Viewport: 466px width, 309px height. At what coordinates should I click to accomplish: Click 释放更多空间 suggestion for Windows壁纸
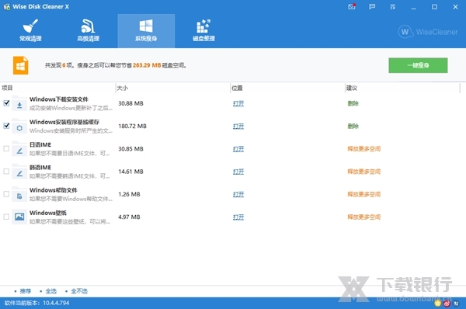click(x=364, y=217)
